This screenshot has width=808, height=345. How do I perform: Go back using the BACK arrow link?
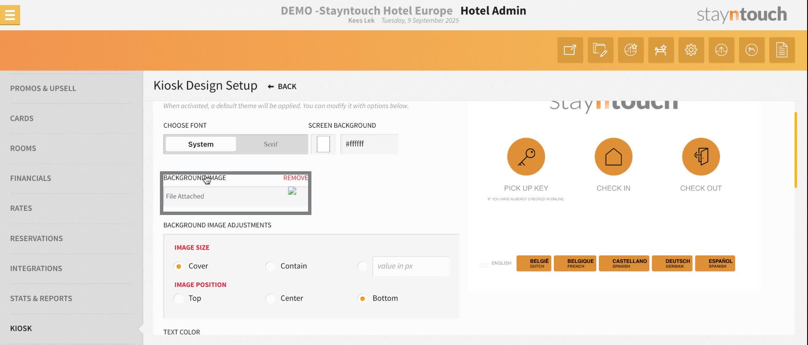point(282,86)
